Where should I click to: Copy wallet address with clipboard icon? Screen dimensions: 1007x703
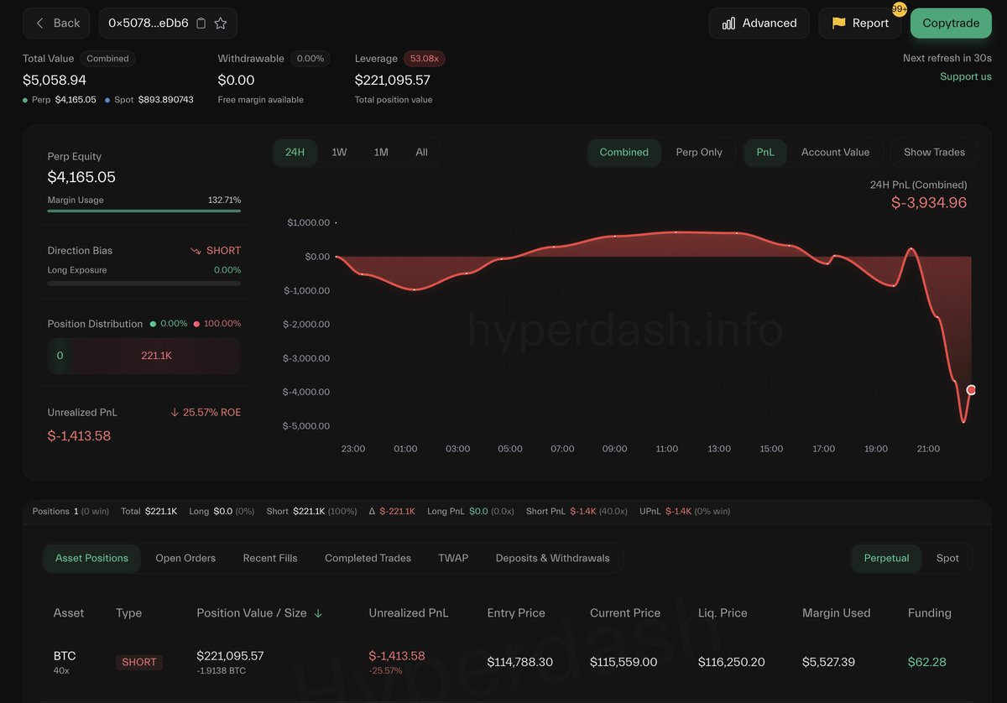coord(201,23)
